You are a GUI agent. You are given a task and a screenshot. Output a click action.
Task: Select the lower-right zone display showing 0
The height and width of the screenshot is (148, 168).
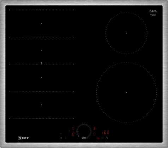click(94, 134)
